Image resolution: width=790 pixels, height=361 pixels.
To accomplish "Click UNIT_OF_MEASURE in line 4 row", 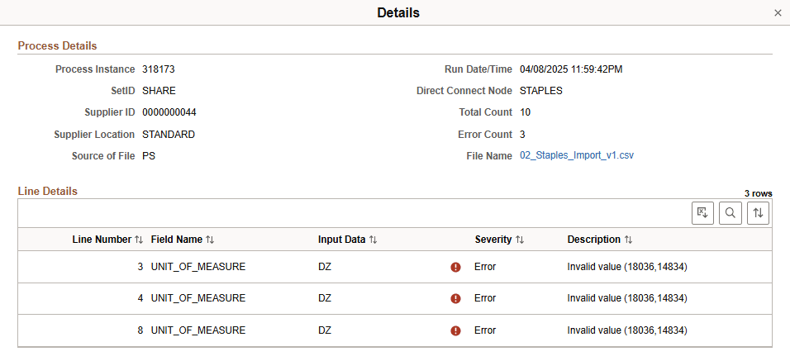I will coord(198,298).
